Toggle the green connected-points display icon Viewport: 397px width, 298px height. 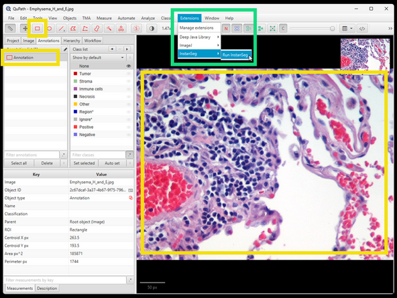tap(272, 28)
